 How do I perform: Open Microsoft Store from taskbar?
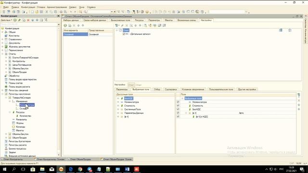coord(33,169)
